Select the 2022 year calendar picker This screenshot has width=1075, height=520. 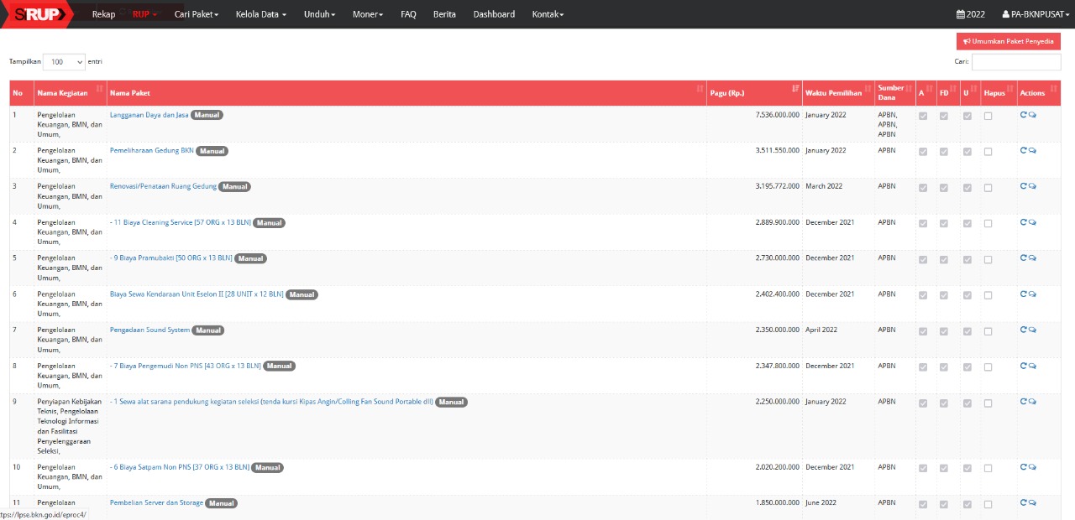point(971,14)
